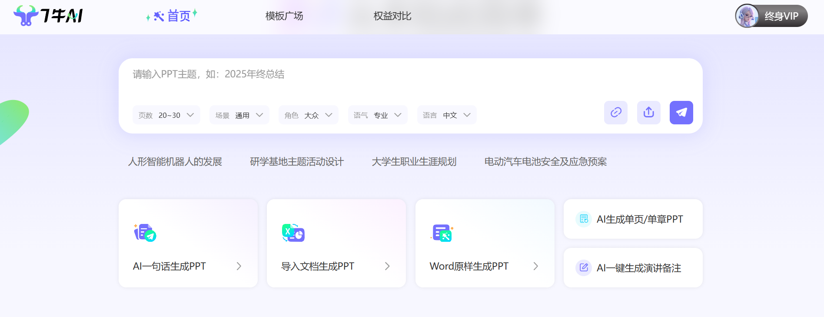Click the link attachment icon button
This screenshot has width=824, height=317.
point(615,113)
